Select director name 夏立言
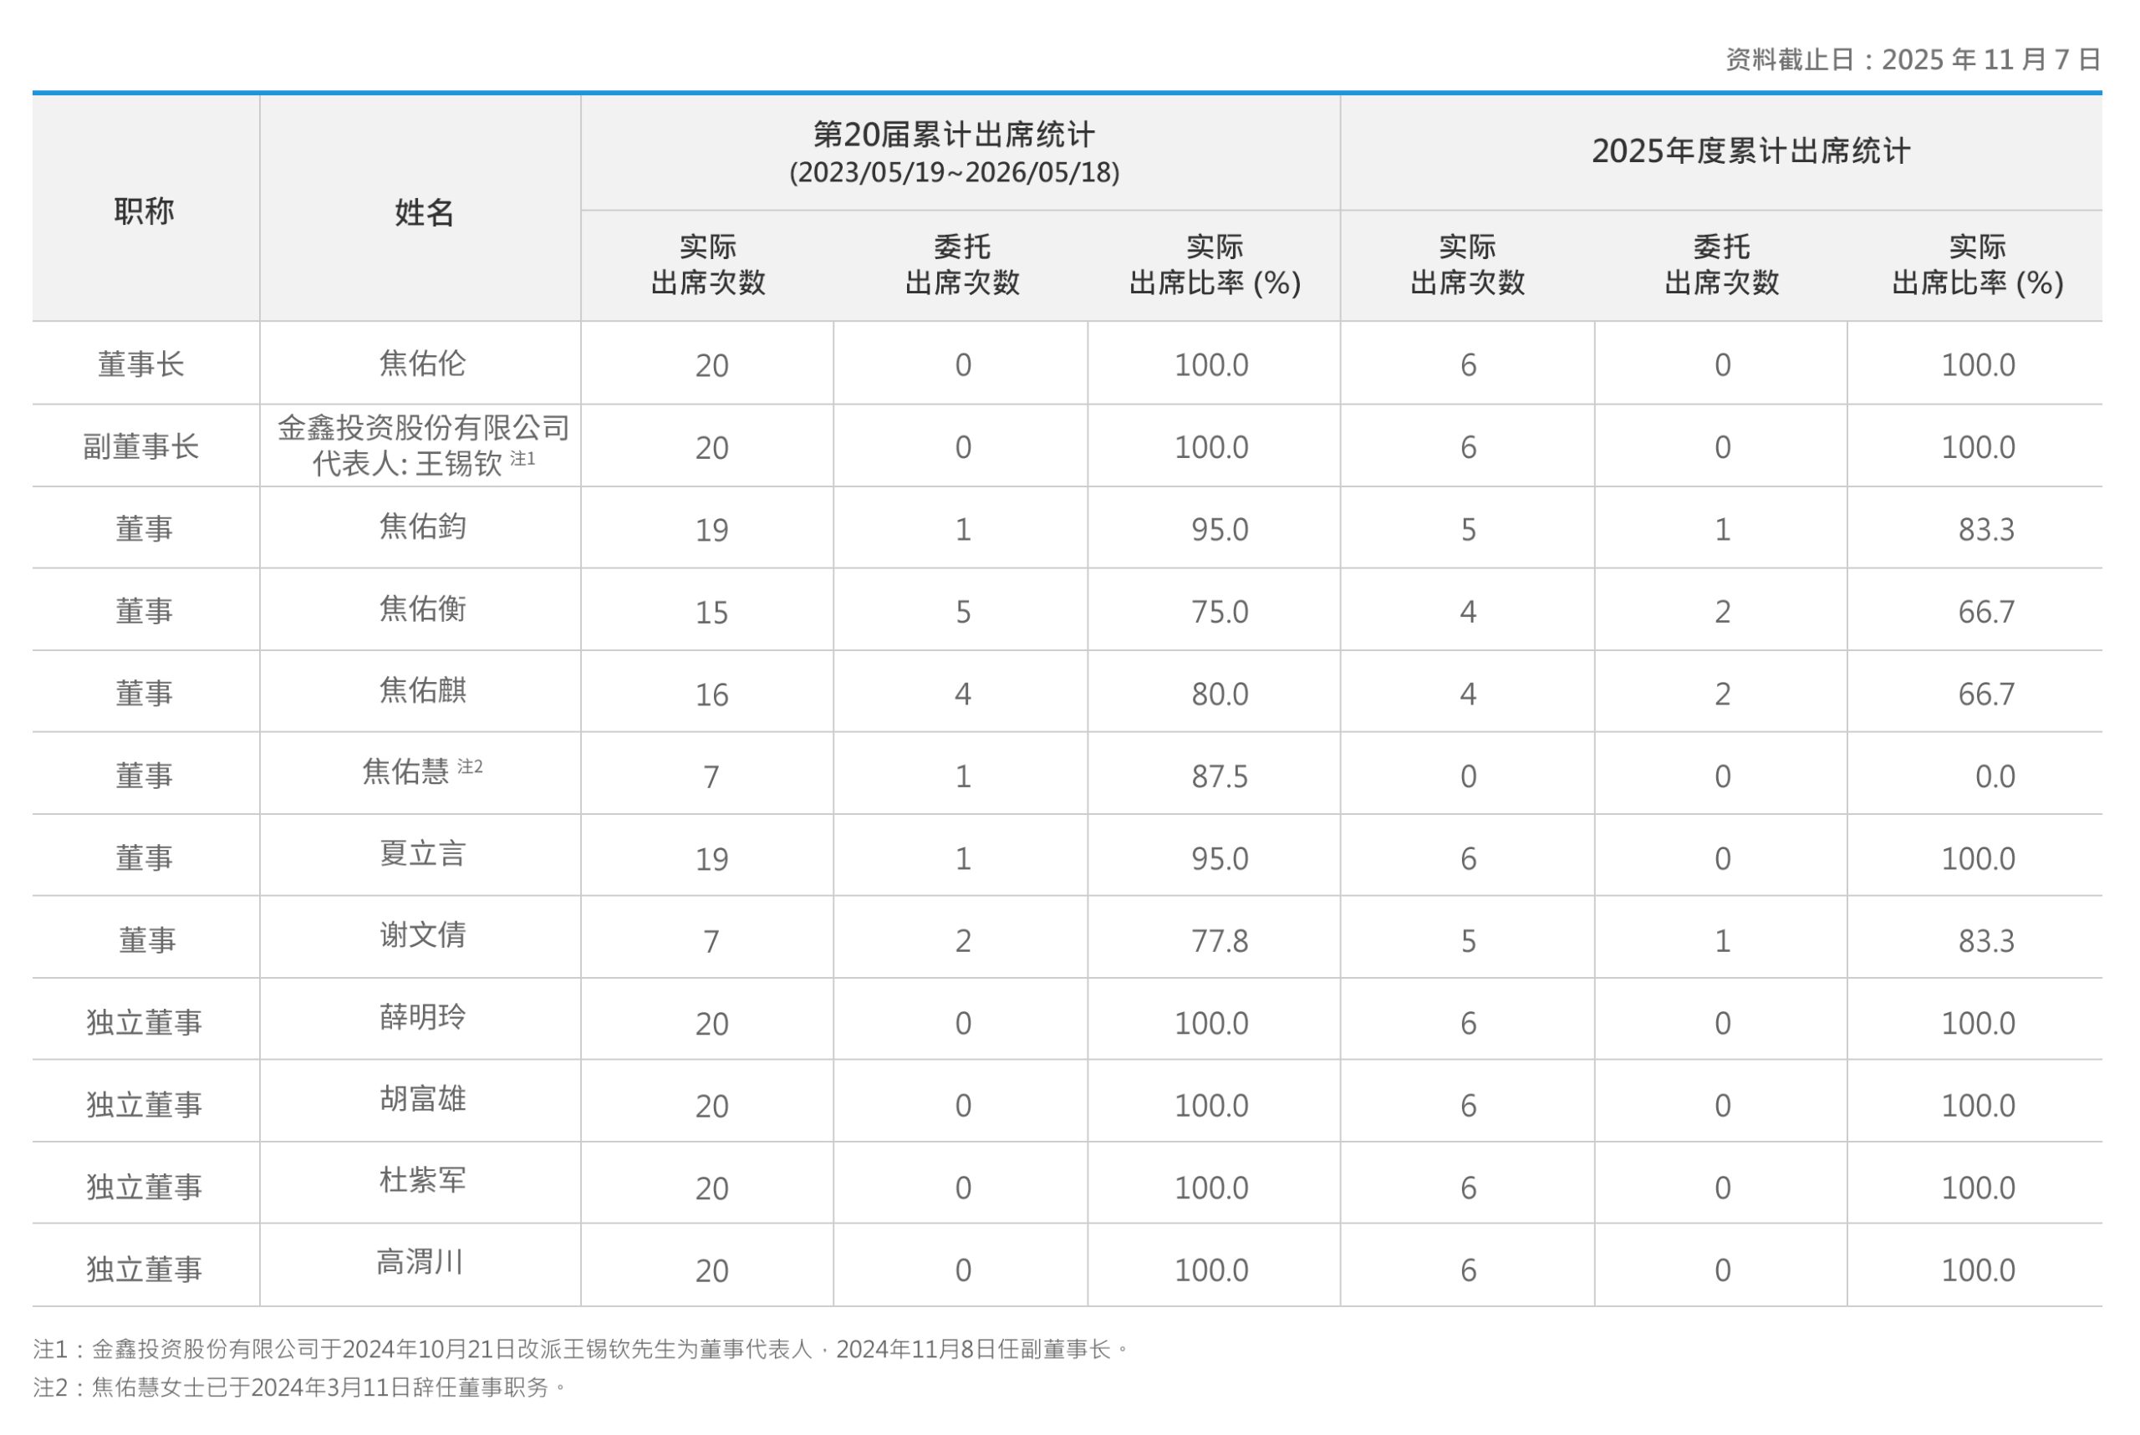Image resolution: width=2140 pixels, height=1435 pixels. point(423,854)
